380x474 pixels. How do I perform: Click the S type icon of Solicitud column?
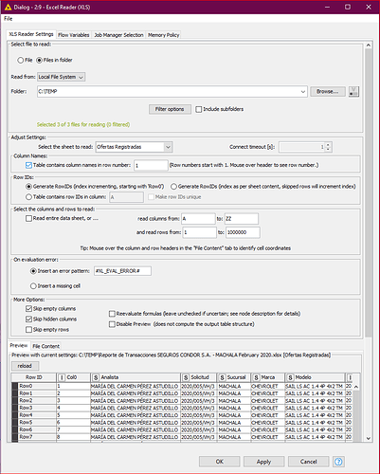(x=186, y=377)
